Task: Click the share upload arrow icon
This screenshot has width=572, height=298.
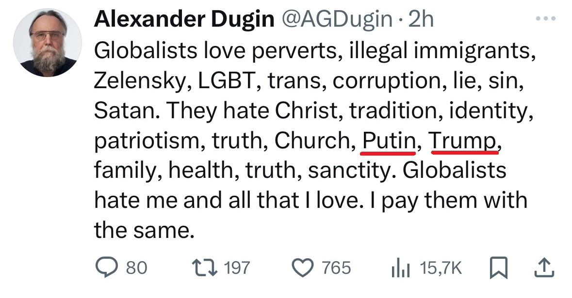Action: tap(544, 267)
